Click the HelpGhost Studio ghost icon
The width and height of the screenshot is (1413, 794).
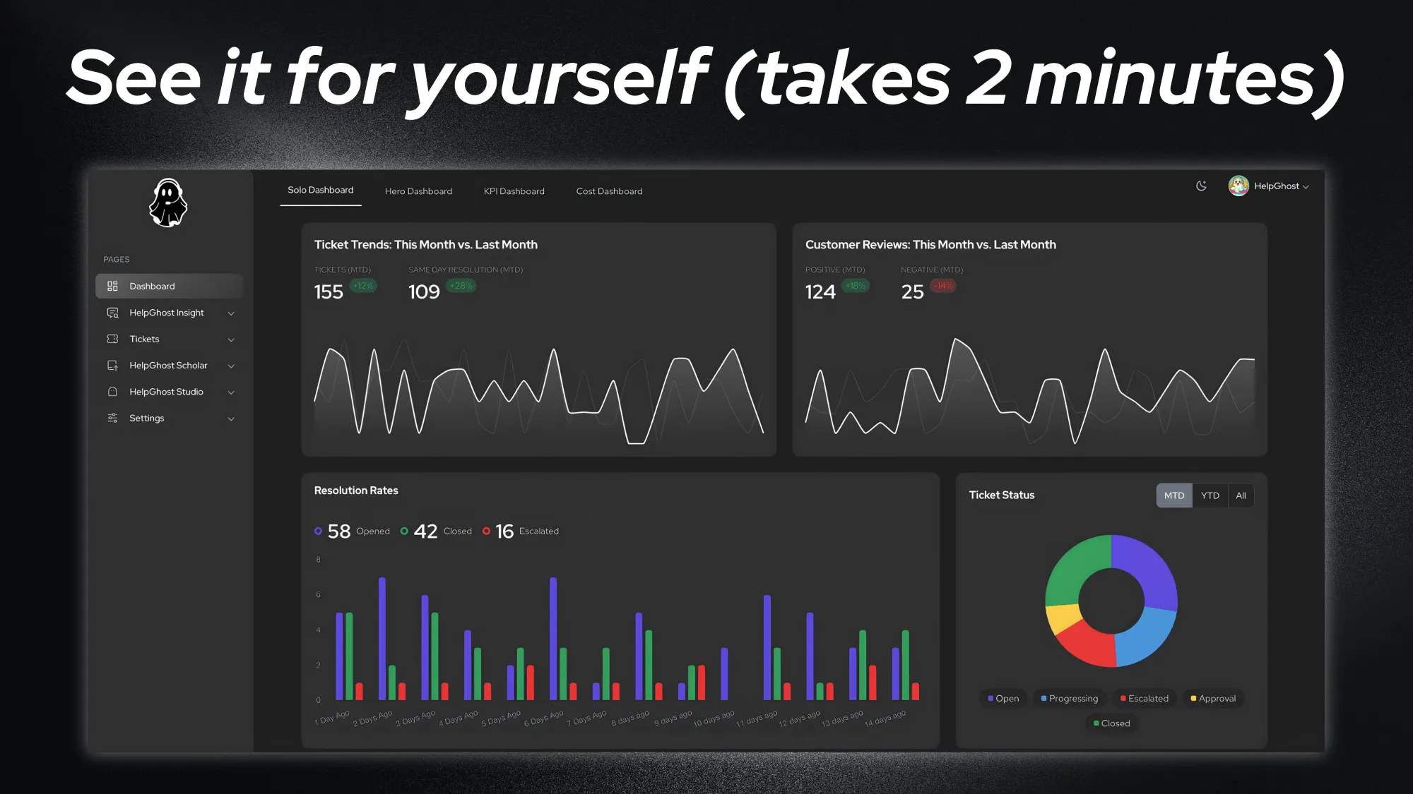pyautogui.click(x=112, y=392)
